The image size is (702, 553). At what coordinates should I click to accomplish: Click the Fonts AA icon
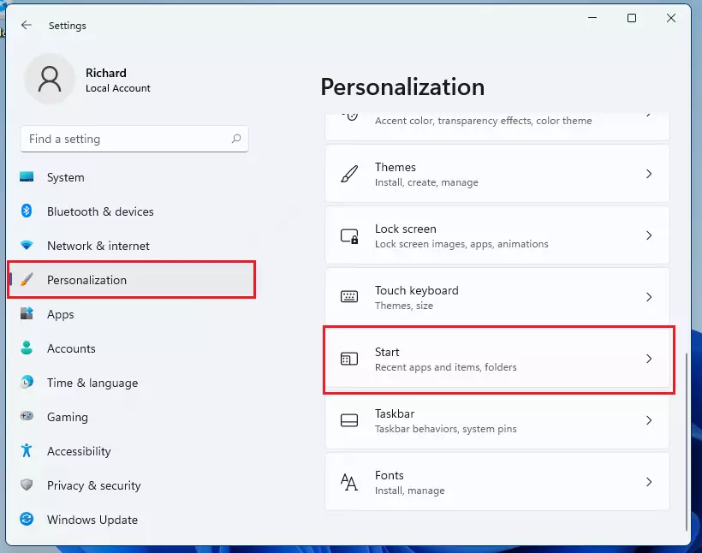[349, 482]
